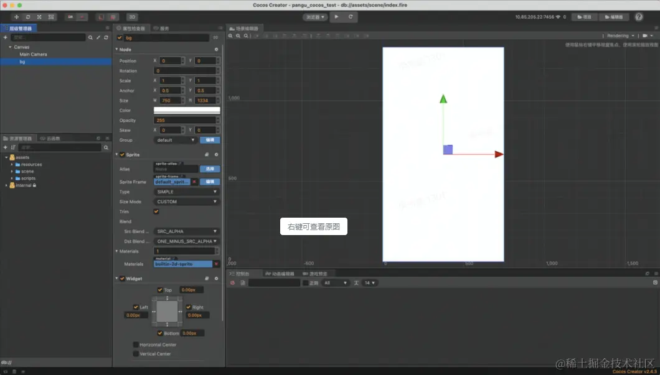Viewport: 660px width, 375px height.
Task: Disable the Top widget alignment checkbox
Action: click(160, 290)
